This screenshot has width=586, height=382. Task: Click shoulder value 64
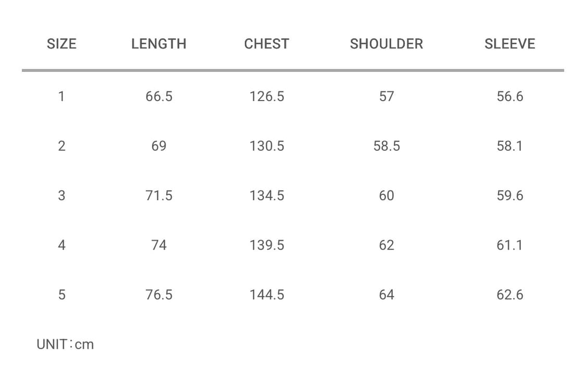click(x=386, y=294)
